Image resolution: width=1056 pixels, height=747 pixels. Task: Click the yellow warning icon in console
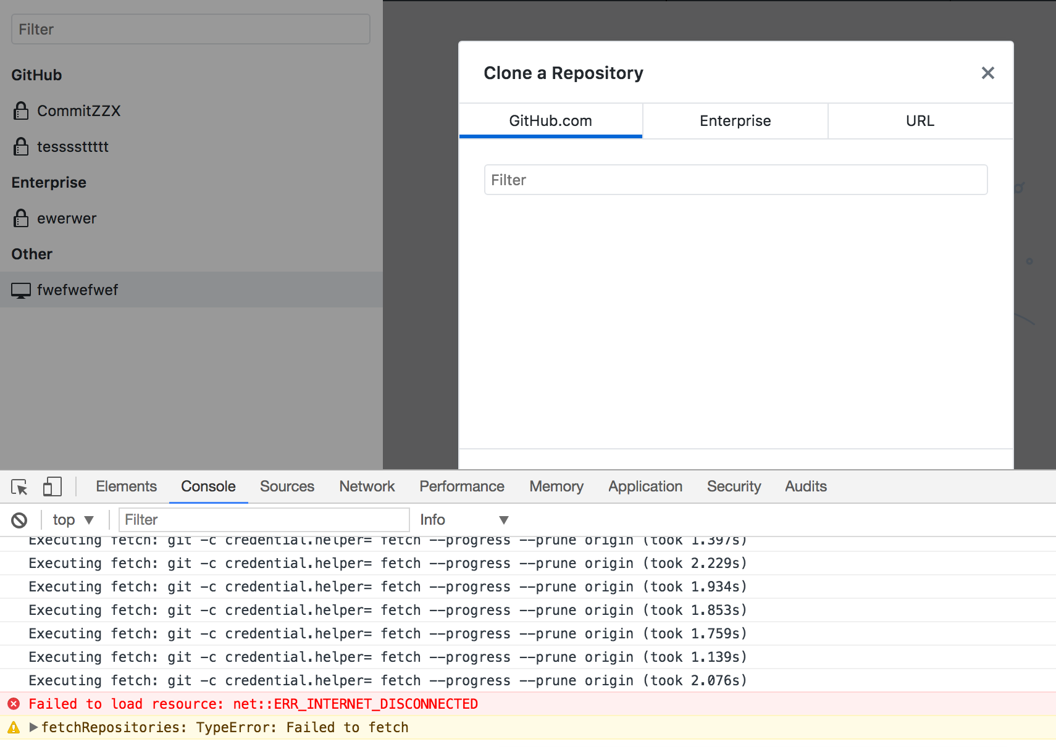(x=14, y=727)
